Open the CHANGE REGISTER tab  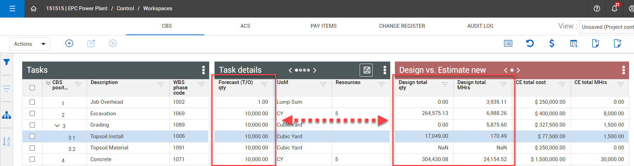tap(402, 26)
